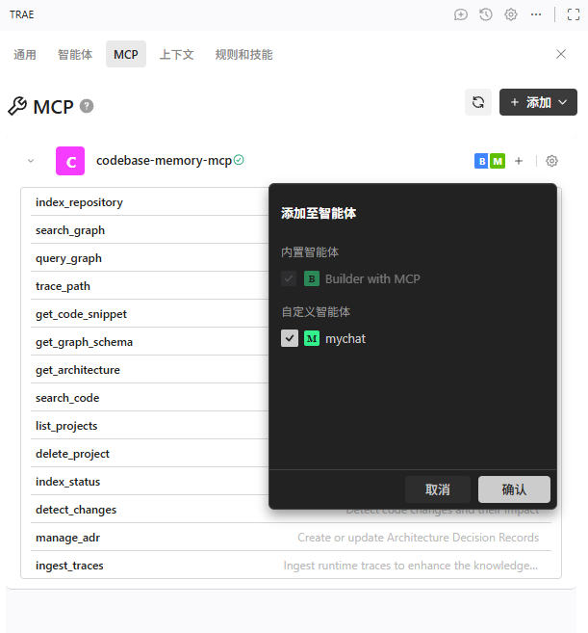Switch to the 智能体 tab
Screen dimensions: 588x633
75,54
